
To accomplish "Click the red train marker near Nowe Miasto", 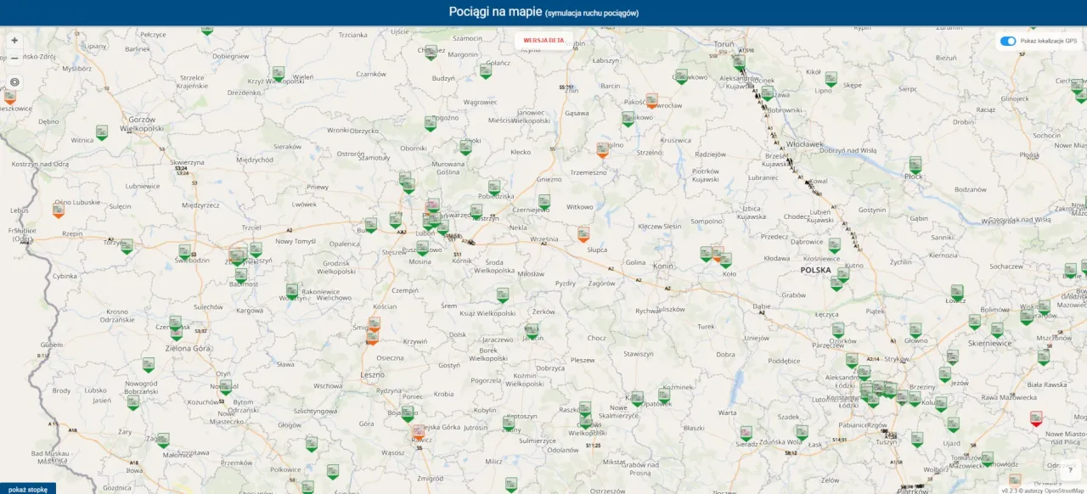I will pos(1036,418).
